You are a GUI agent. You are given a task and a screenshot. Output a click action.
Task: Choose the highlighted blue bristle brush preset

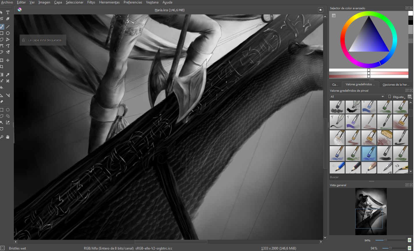pyautogui.click(x=369, y=153)
